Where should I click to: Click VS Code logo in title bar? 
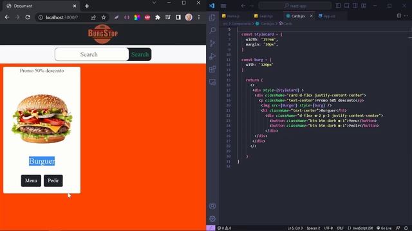point(212,6)
